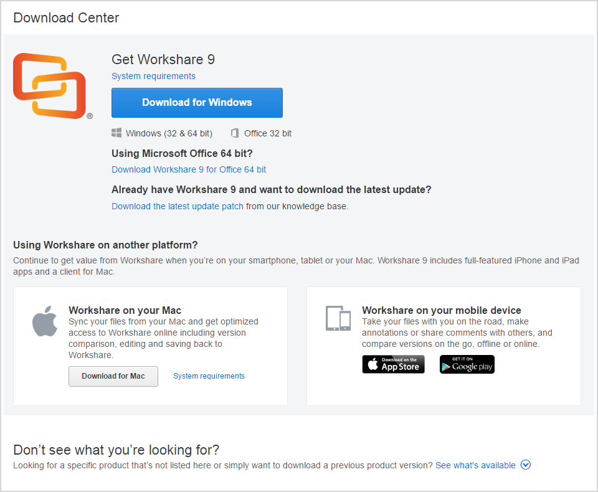Click the Download Center heading
Screen dimensions: 598x492
[66, 18]
